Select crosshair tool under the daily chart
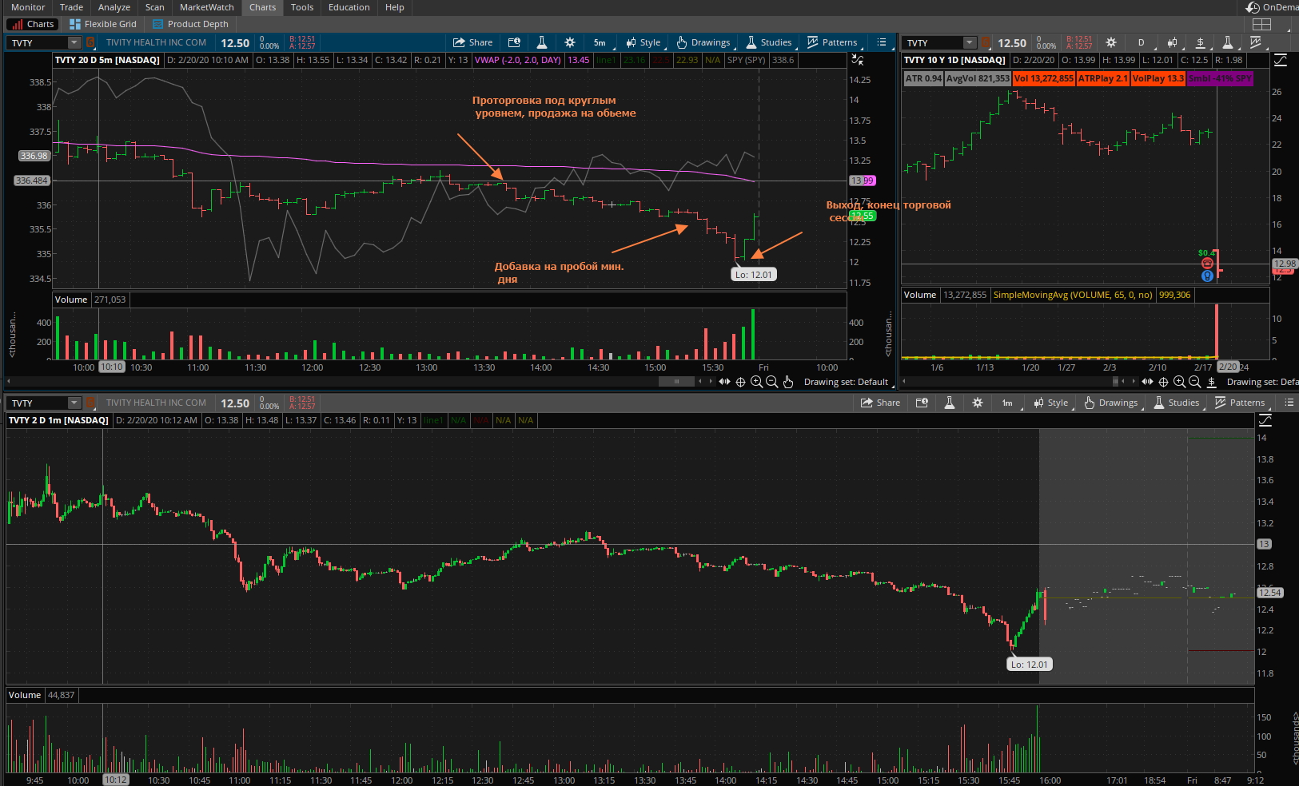The width and height of the screenshot is (1299, 786). (x=1163, y=382)
